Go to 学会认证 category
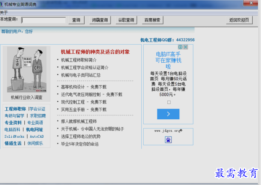 click(x=38, y=109)
